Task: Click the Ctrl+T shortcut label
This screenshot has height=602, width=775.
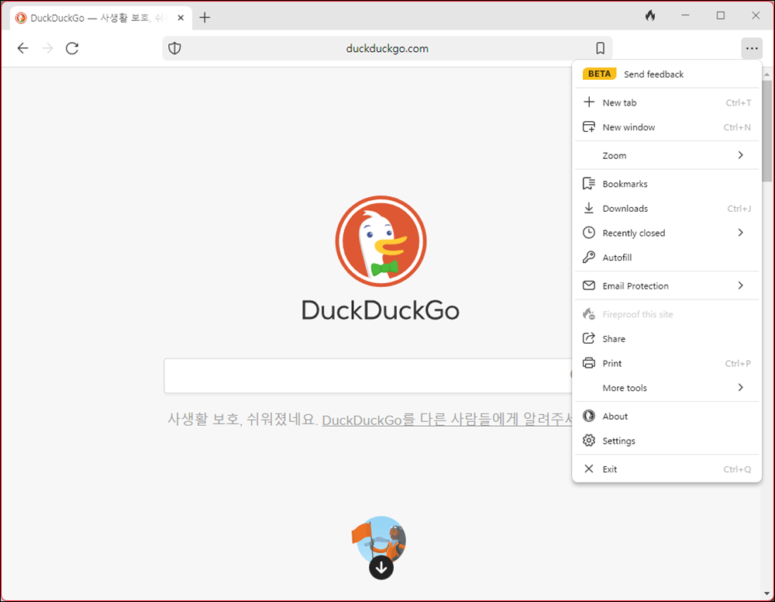Action: point(738,102)
